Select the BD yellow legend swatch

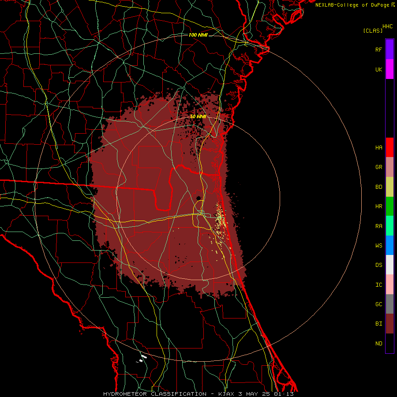390,187
